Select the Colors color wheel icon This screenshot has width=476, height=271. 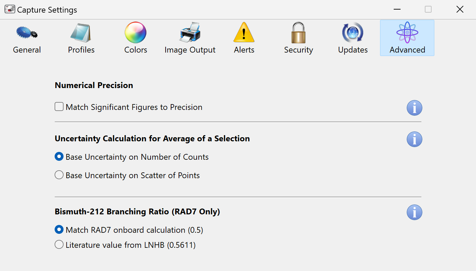[136, 33]
